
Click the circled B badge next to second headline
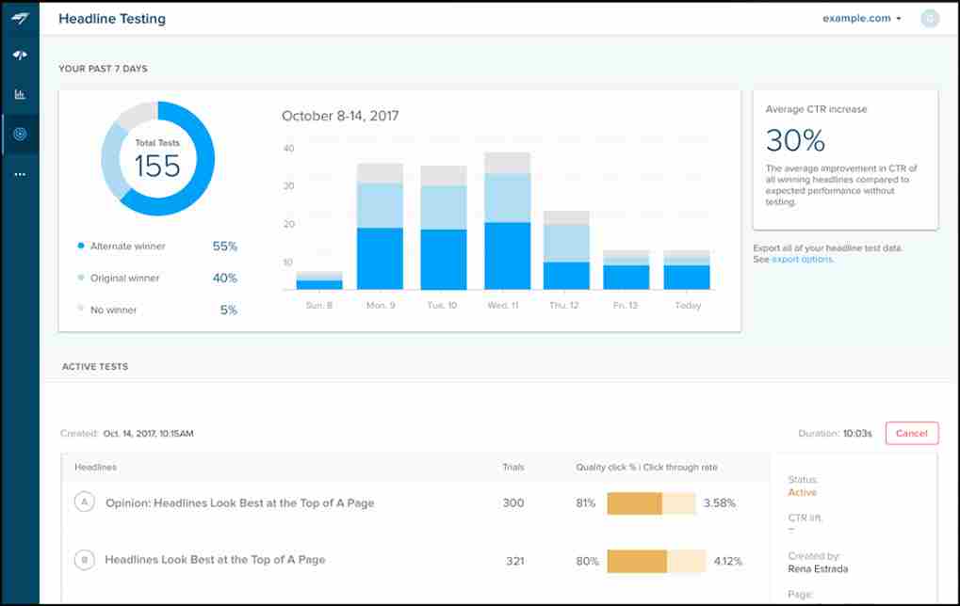[85, 559]
